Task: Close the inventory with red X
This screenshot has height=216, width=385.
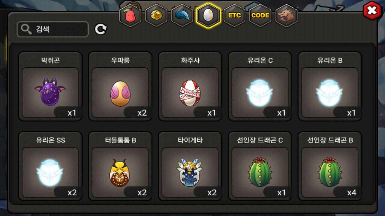Action: [372, 11]
